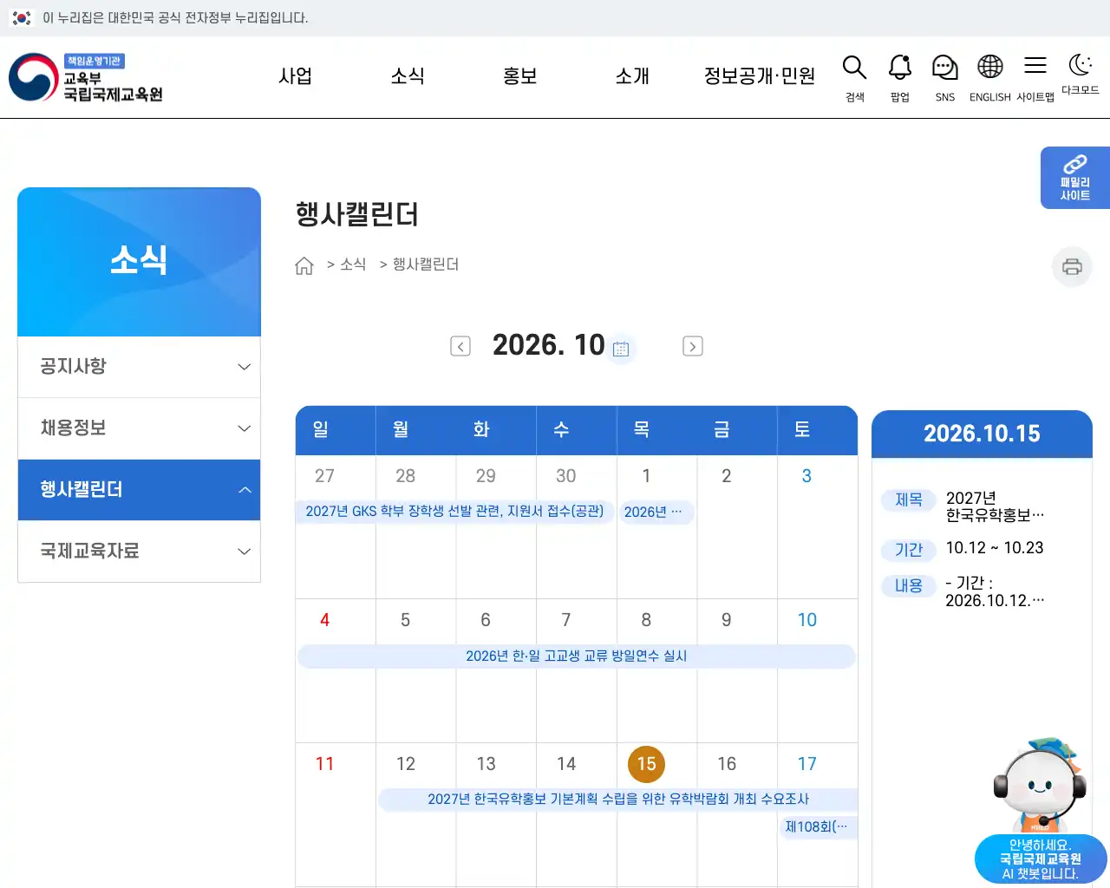Switch to ENGLISH via globe icon
This screenshot has width=1110, height=888.
(x=989, y=78)
